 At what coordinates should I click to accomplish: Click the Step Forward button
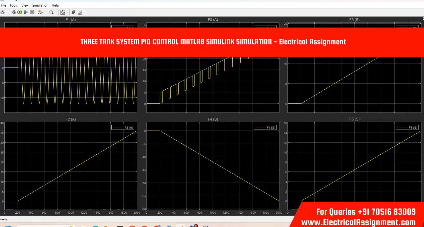(26, 12)
